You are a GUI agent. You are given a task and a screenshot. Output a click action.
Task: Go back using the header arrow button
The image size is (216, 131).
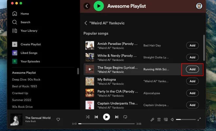pos(87,6)
